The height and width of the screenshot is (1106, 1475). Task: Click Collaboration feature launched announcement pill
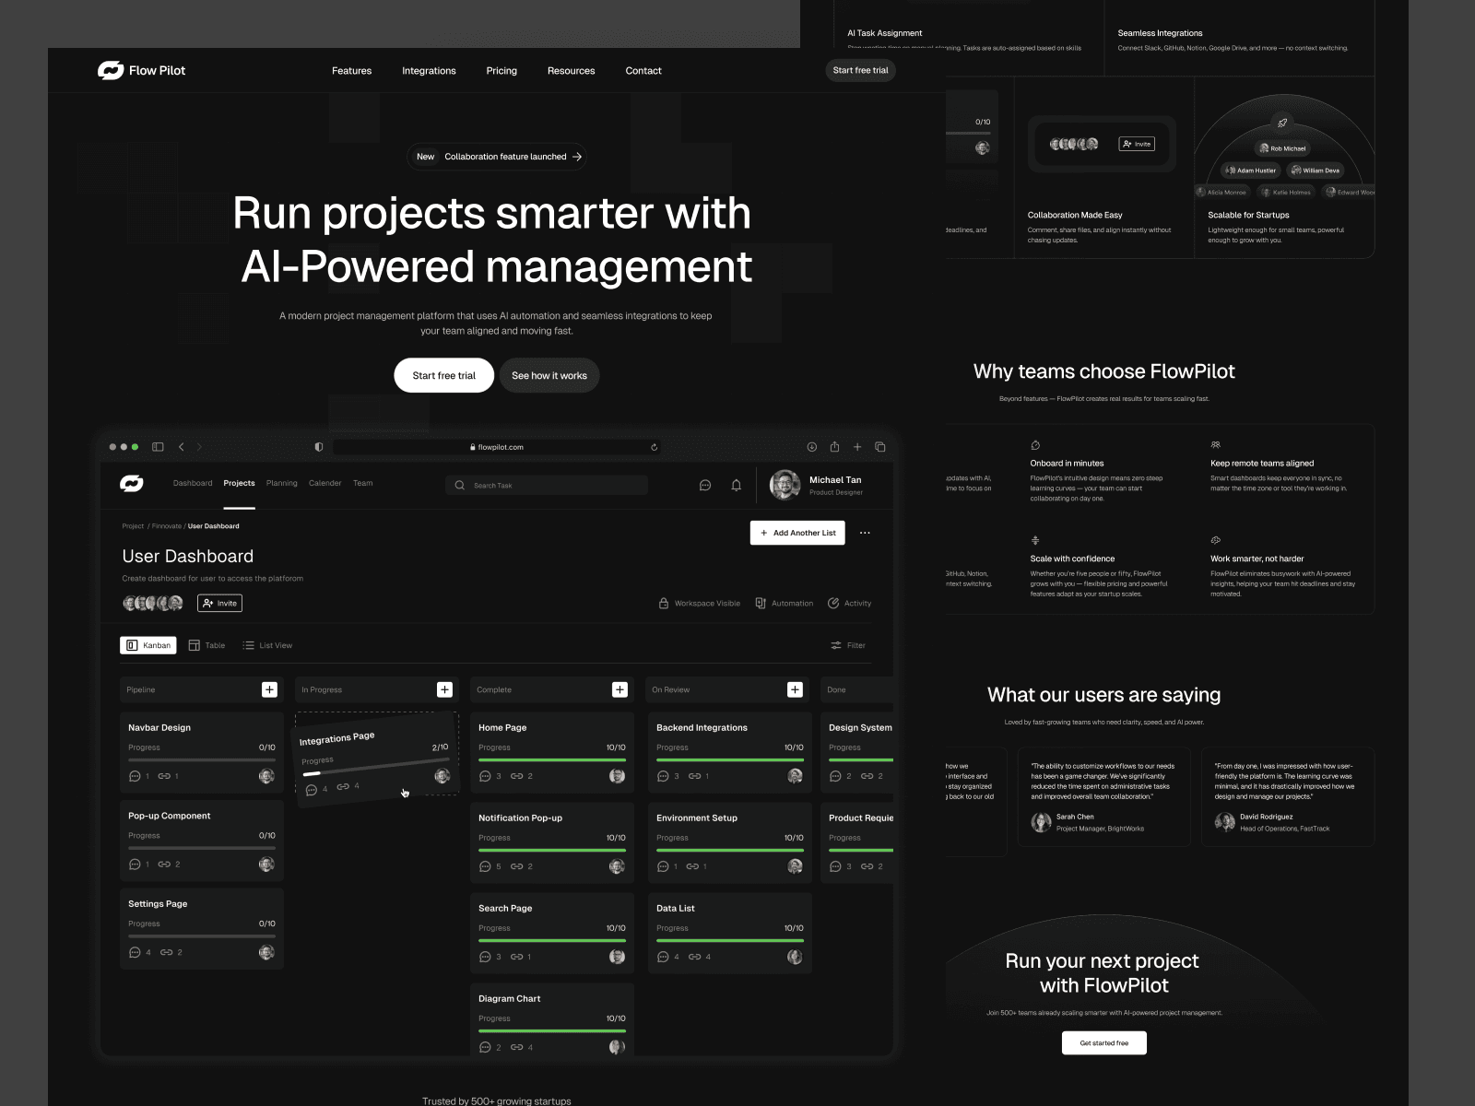coord(497,157)
